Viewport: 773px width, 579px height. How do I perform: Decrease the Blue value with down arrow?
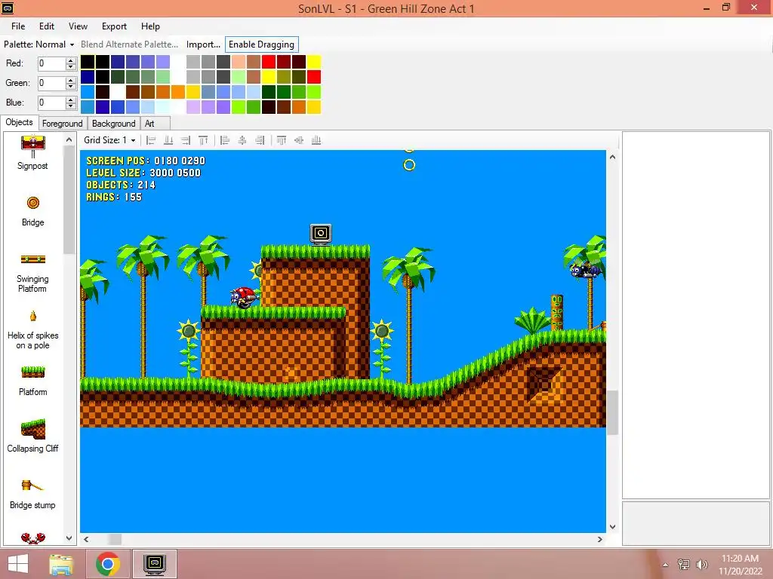point(71,106)
